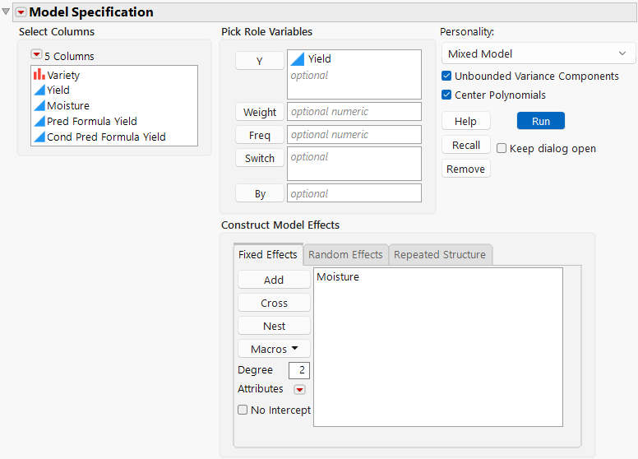This screenshot has width=638, height=459.
Task: Select the Variety nominal column icon
Action: [39, 75]
